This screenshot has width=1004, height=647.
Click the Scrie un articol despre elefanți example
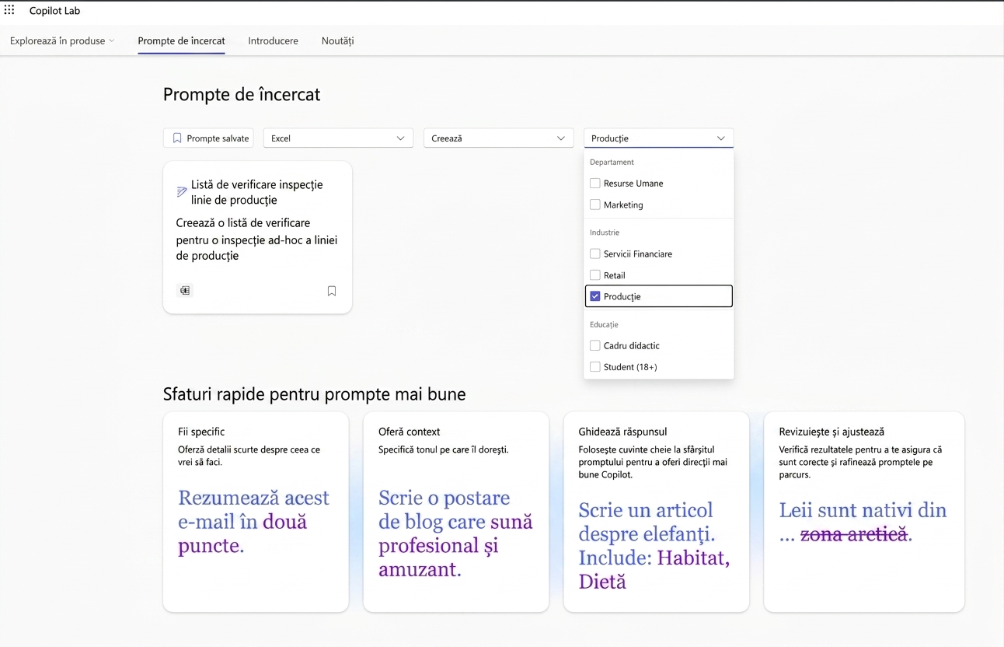point(654,546)
